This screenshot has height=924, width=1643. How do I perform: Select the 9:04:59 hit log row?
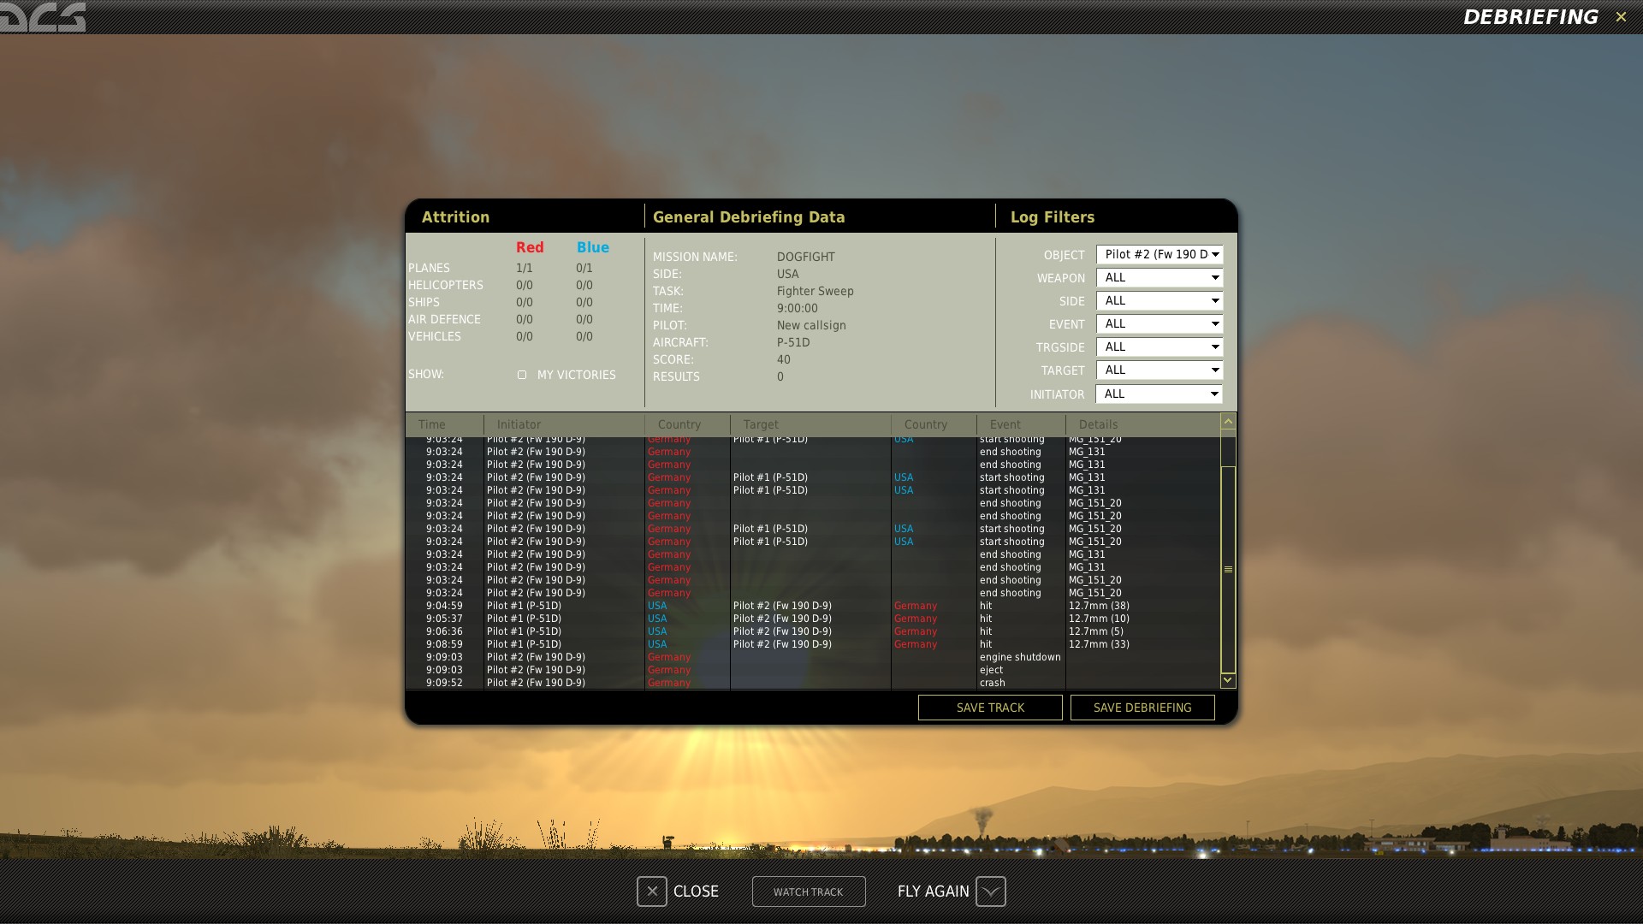click(x=813, y=606)
